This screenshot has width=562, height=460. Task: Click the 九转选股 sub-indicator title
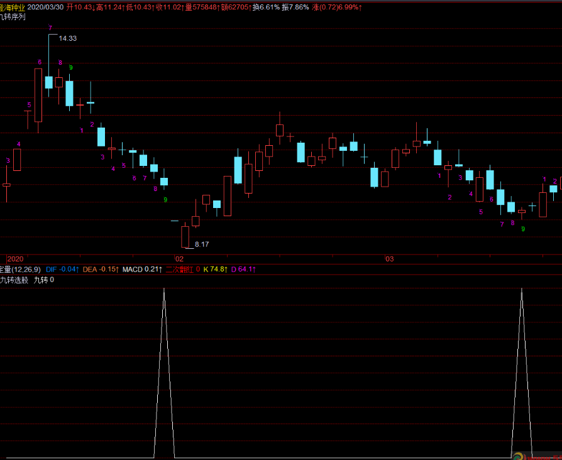[14, 280]
